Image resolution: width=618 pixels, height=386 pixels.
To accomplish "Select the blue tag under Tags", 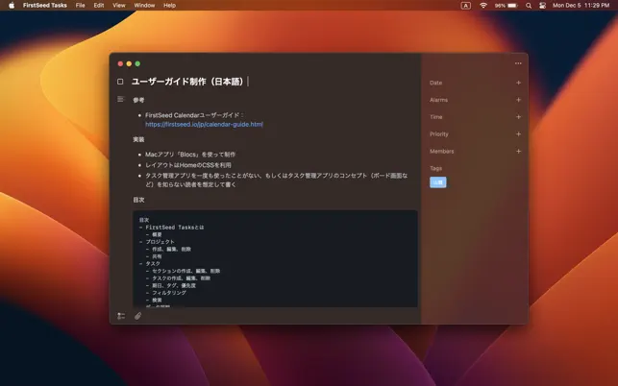I will pos(438,182).
